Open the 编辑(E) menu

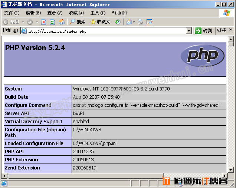[33, 13]
